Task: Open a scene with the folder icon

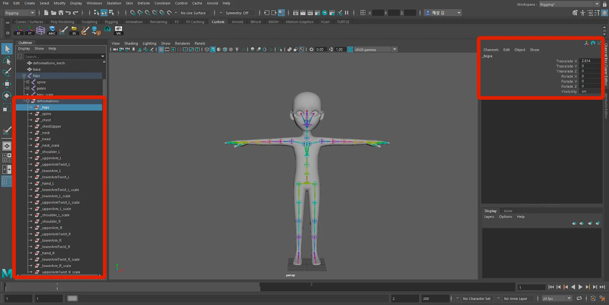Action: [54, 13]
